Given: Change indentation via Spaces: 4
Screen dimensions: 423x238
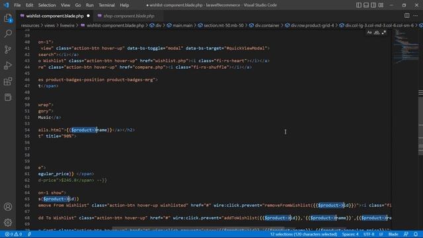Looking at the screenshot, I should pyautogui.click(x=350, y=234).
